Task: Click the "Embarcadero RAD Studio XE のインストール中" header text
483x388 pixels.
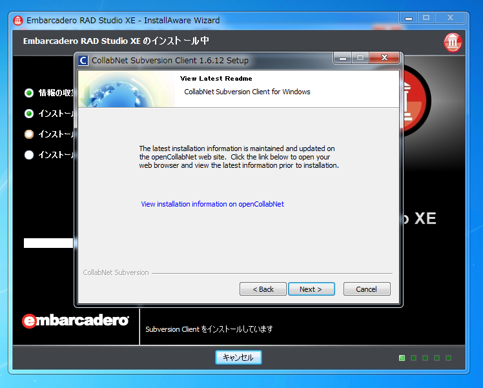Action: point(116,41)
